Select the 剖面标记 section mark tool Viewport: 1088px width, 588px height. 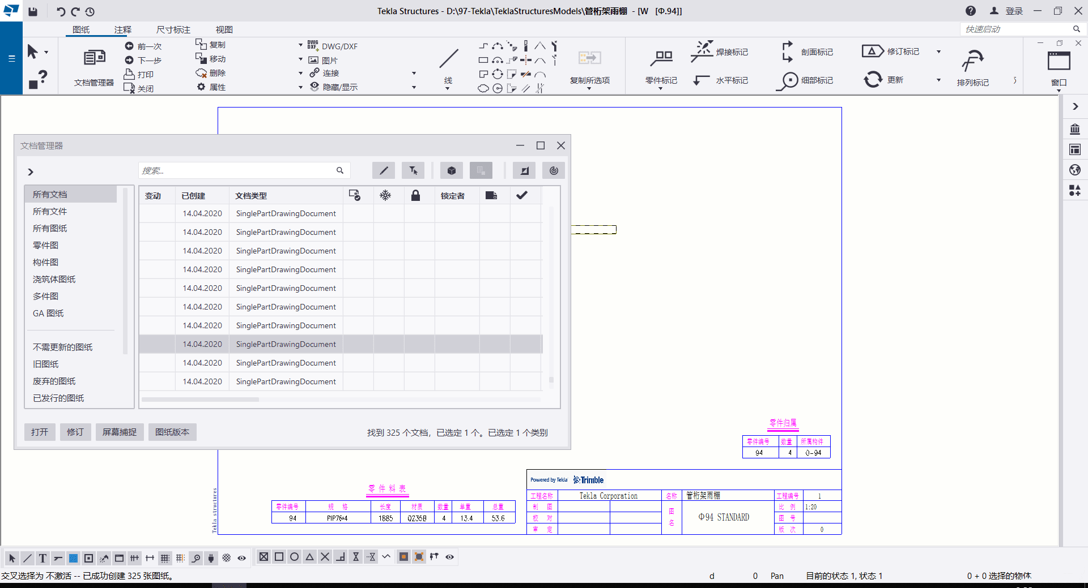coord(787,51)
